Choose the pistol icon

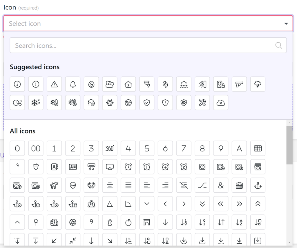tap(239, 84)
